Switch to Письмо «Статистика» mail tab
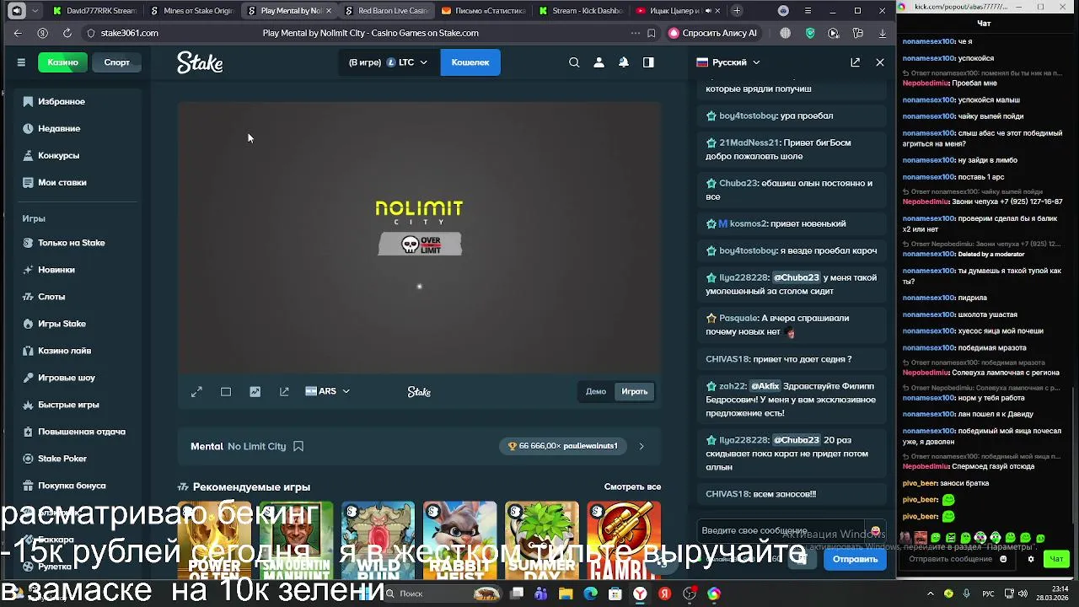Screen dimensions: 1079x607 click(x=483, y=11)
